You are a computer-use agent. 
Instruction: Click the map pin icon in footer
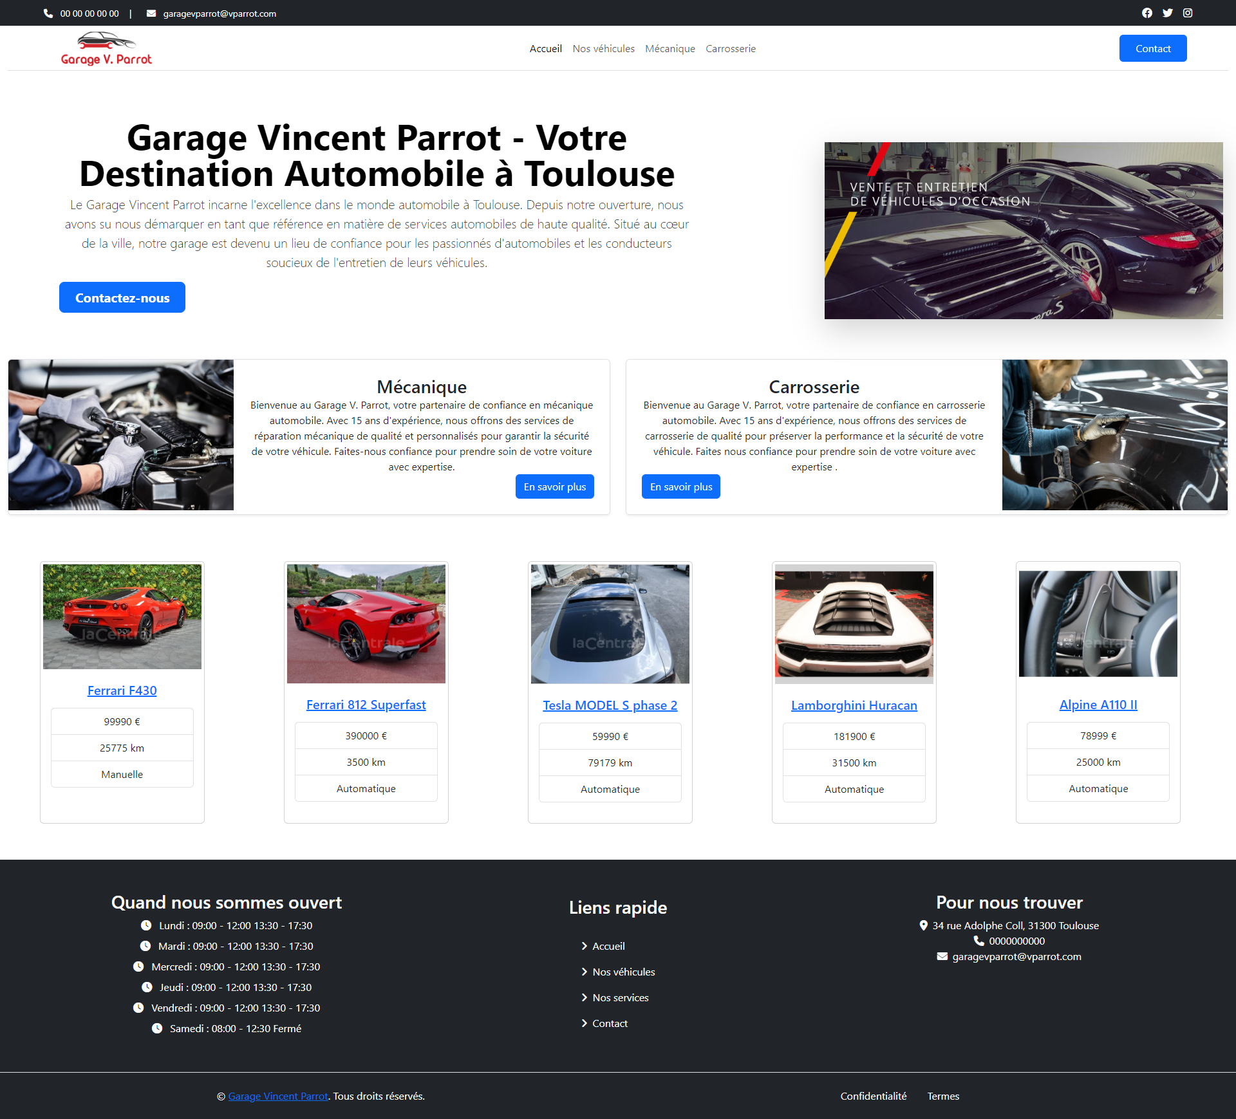pos(924,925)
